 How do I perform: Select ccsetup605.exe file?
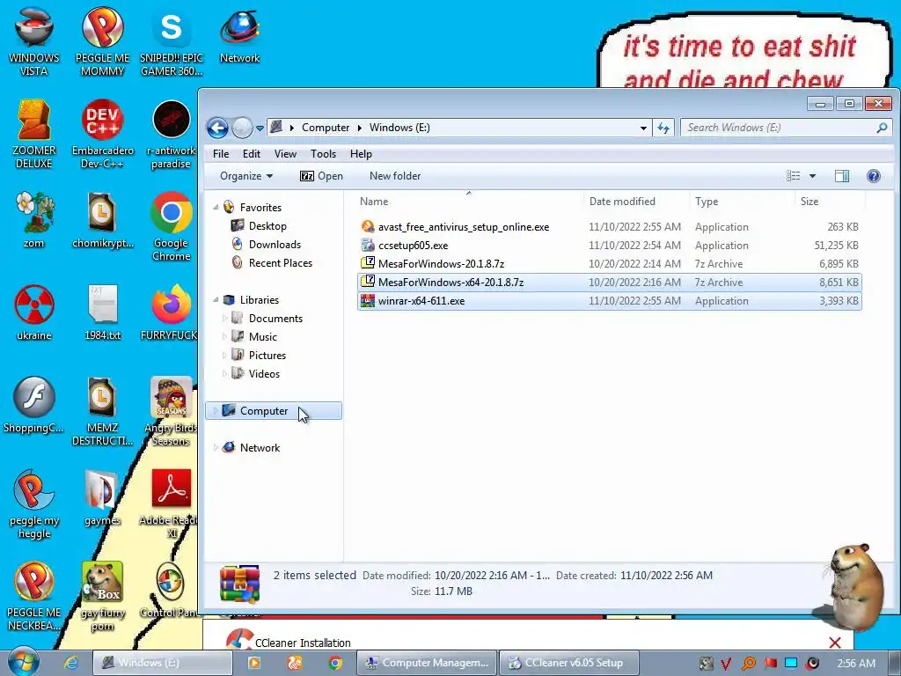coord(609,246)
